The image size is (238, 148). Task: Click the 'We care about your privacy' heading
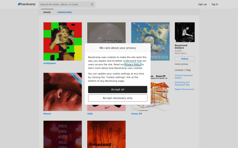tap(118, 48)
